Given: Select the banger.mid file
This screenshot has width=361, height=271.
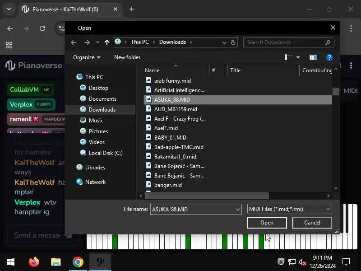Looking at the screenshot, I should tap(168, 185).
